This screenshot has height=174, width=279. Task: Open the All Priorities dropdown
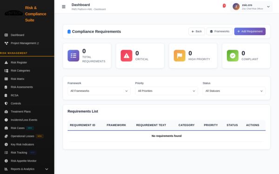166,91
